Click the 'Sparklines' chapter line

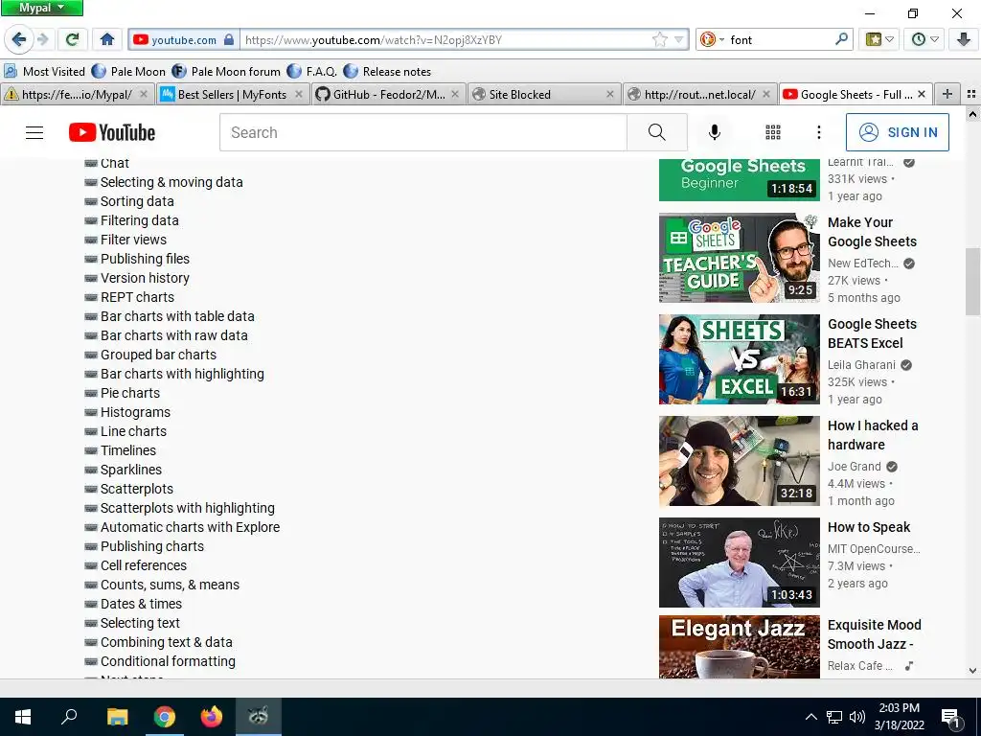pos(130,470)
